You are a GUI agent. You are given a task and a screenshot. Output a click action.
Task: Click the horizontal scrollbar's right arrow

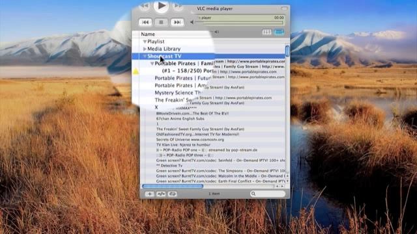tap(282, 187)
